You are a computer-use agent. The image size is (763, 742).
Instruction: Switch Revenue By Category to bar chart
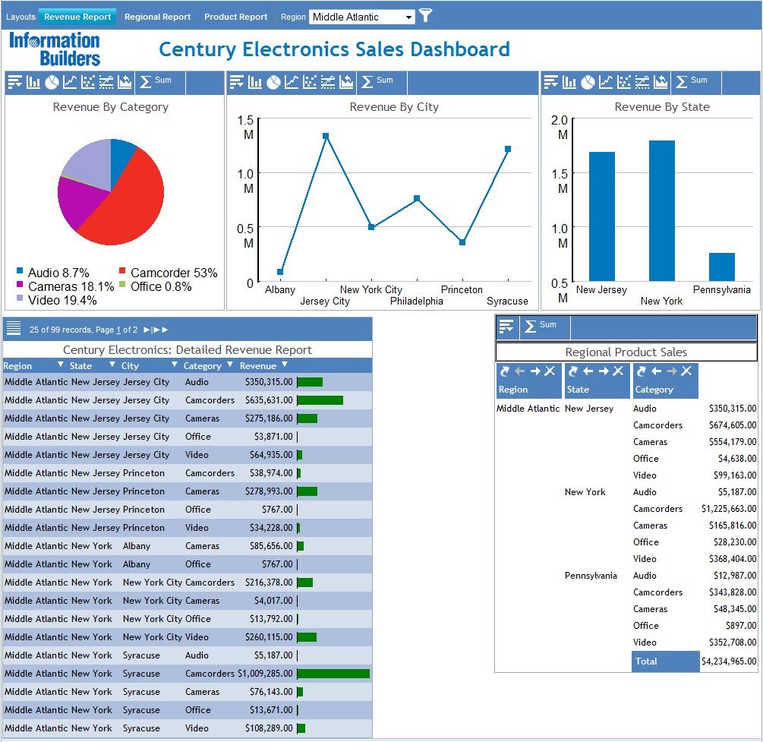[33, 82]
